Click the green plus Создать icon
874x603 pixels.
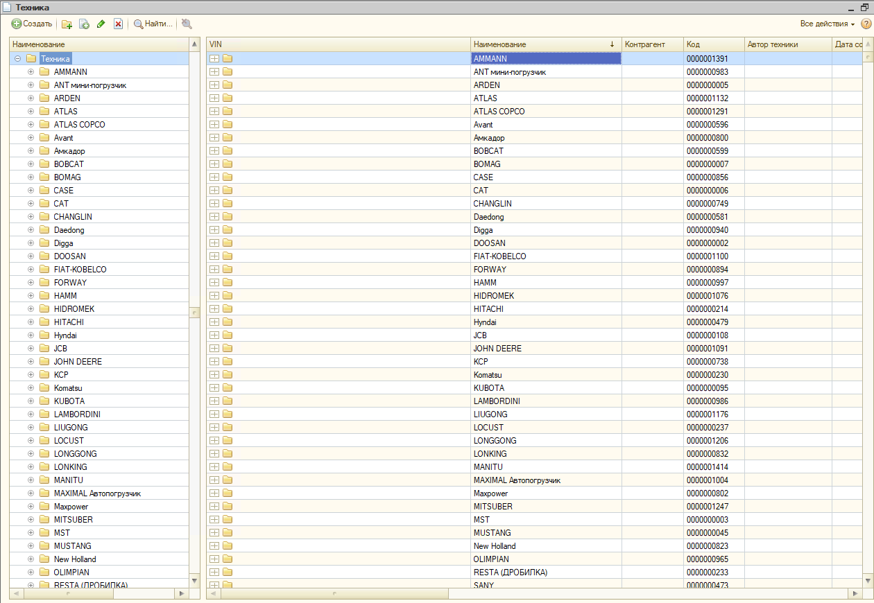[x=17, y=24]
